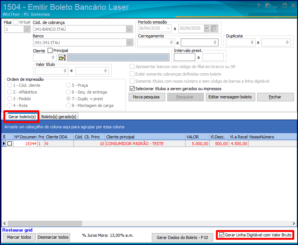Image resolution: width=298 pixels, height=245 pixels.
Task: Check Somente títulos com nosso número option
Action: click(x=132, y=81)
